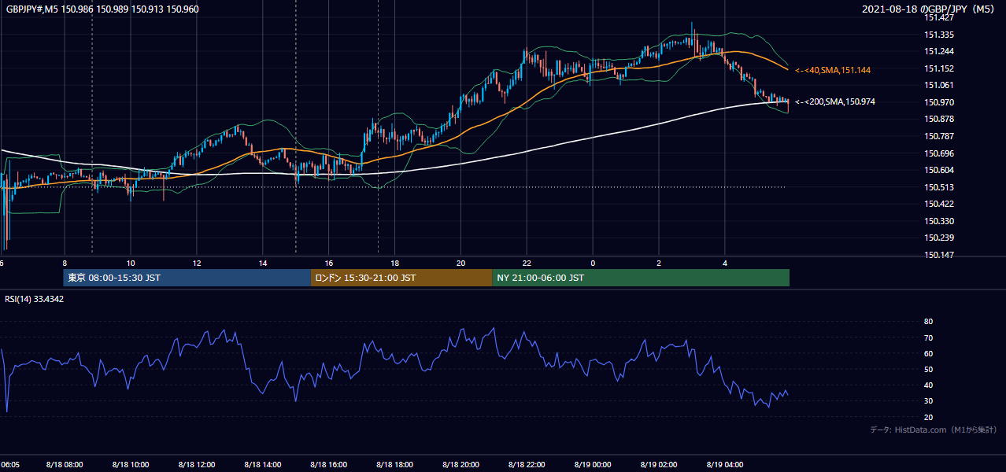
Task: Click the 8/18 16:00 time label
Action: coord(329,465)
